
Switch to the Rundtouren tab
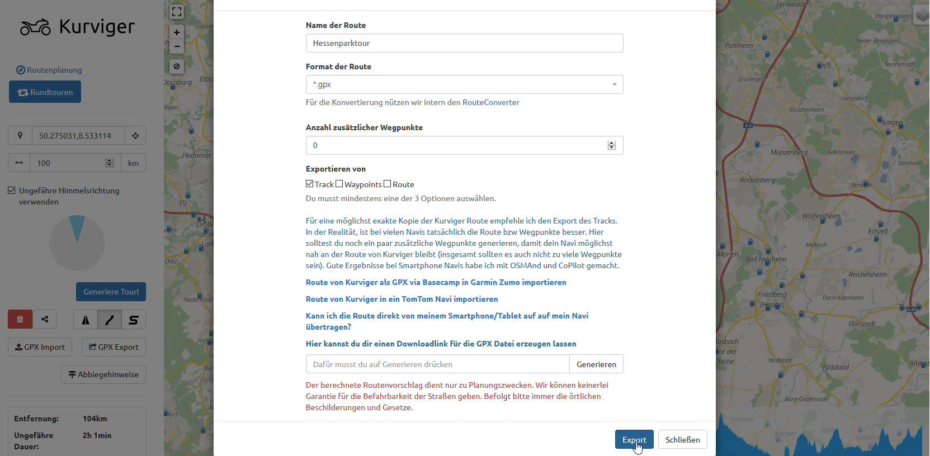45,92
